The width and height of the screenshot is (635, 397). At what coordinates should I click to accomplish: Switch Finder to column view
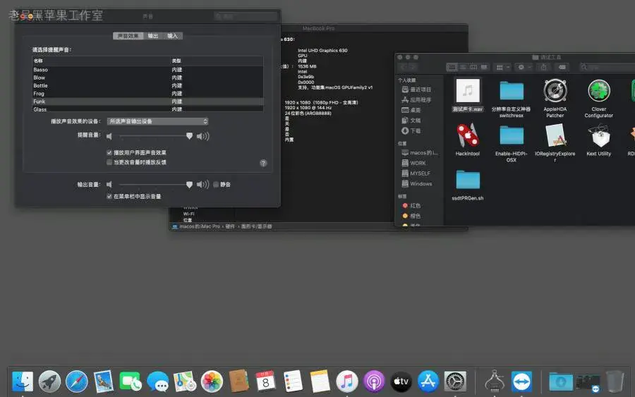pos(473,67)
